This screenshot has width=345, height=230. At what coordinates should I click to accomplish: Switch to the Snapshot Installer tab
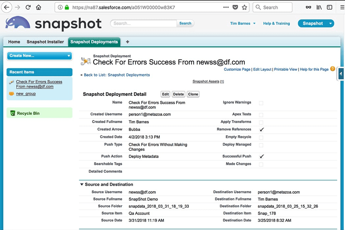point(45,42)
